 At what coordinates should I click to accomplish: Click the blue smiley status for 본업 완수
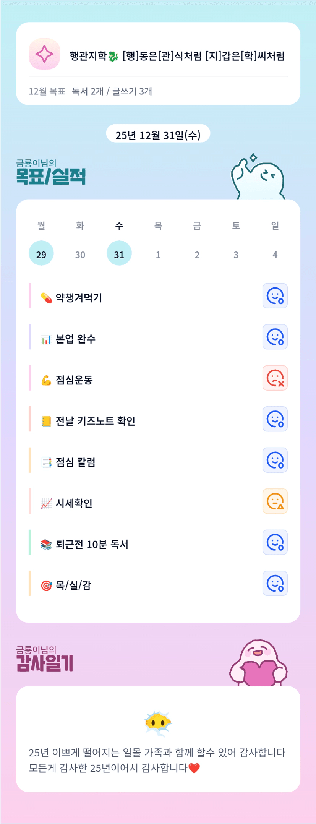click(275, 337)
